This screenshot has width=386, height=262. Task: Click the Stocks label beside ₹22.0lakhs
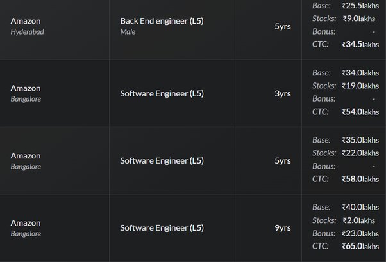(x=324, y=153)
